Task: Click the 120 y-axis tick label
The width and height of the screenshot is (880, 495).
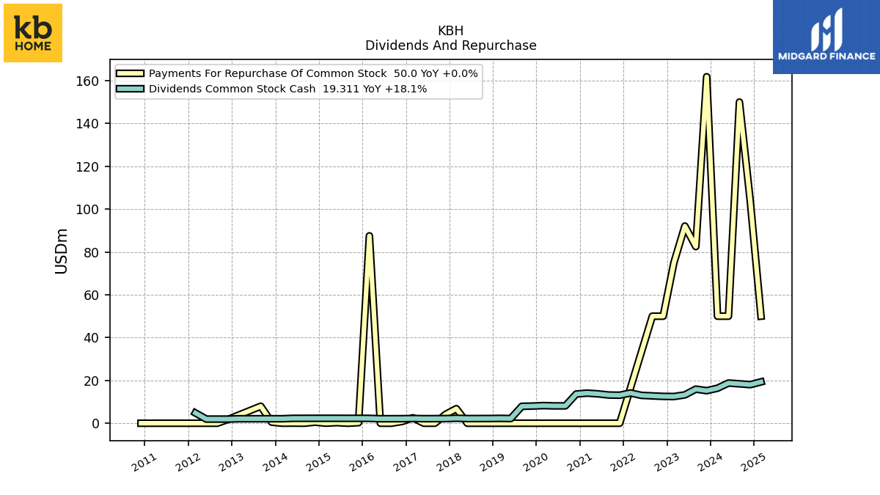Action: click(x=89, y=166)
